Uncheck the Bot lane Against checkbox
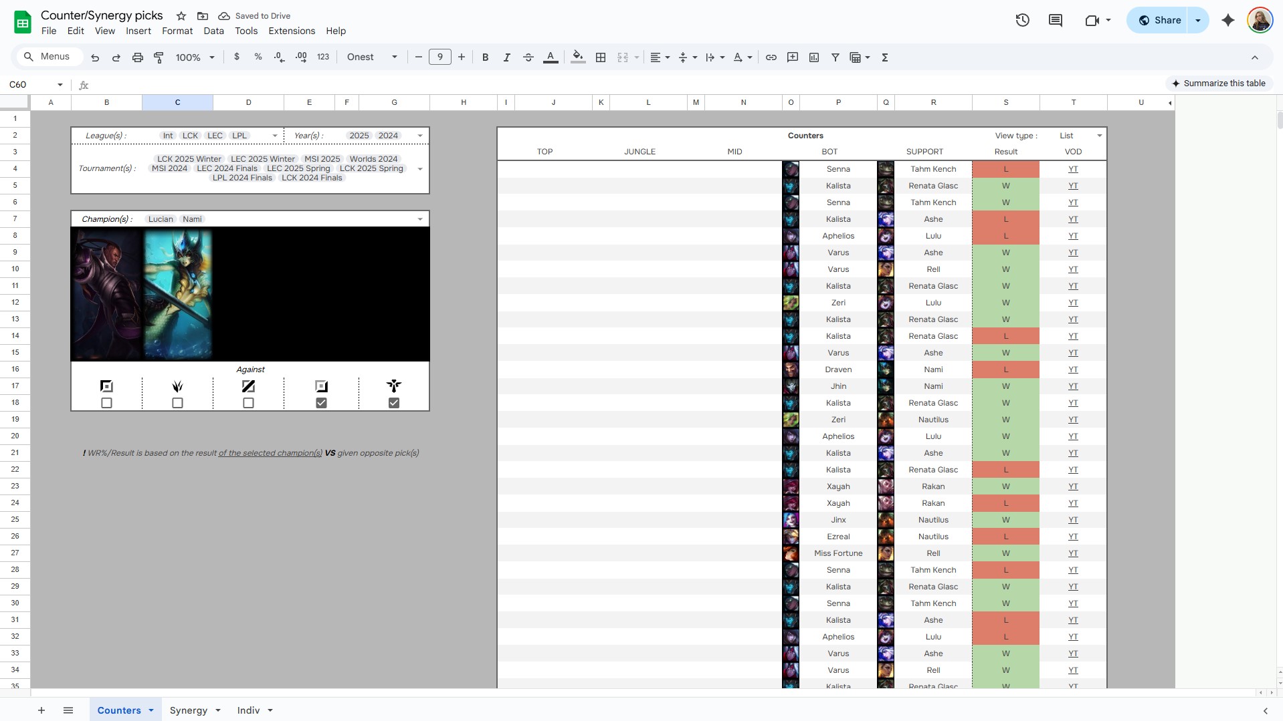The height and width of the screenshot is (721, 1283). point(321,403)
